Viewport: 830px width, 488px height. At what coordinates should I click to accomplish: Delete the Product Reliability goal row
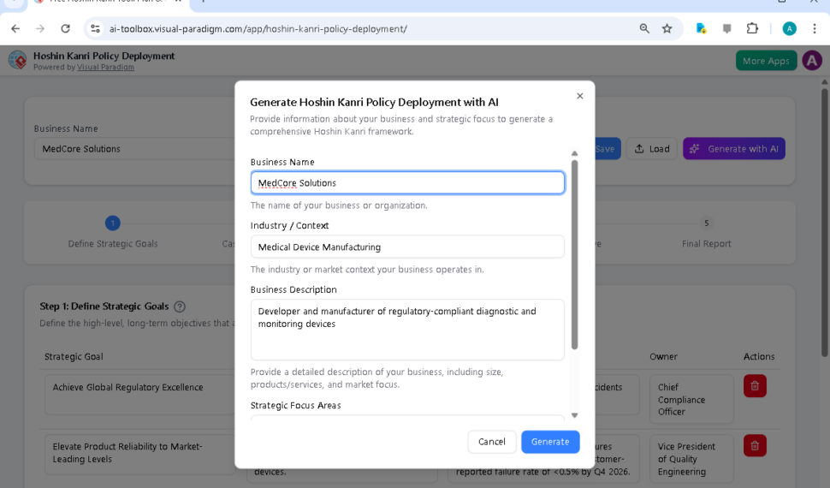point(754,445)
